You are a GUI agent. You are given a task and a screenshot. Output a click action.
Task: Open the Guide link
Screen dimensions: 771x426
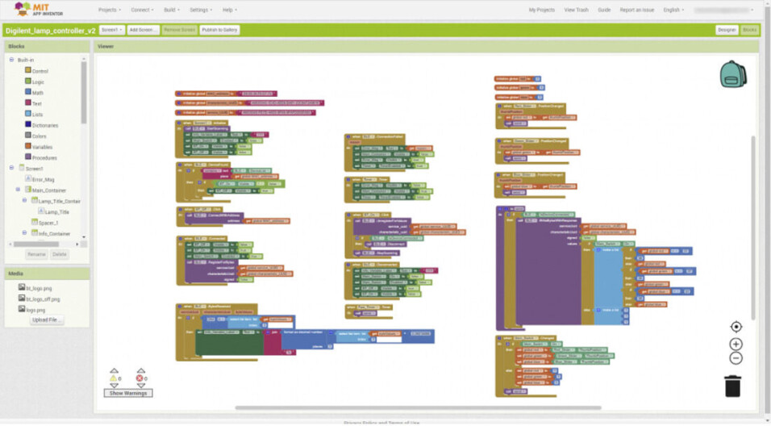click(x=604, y=10)
